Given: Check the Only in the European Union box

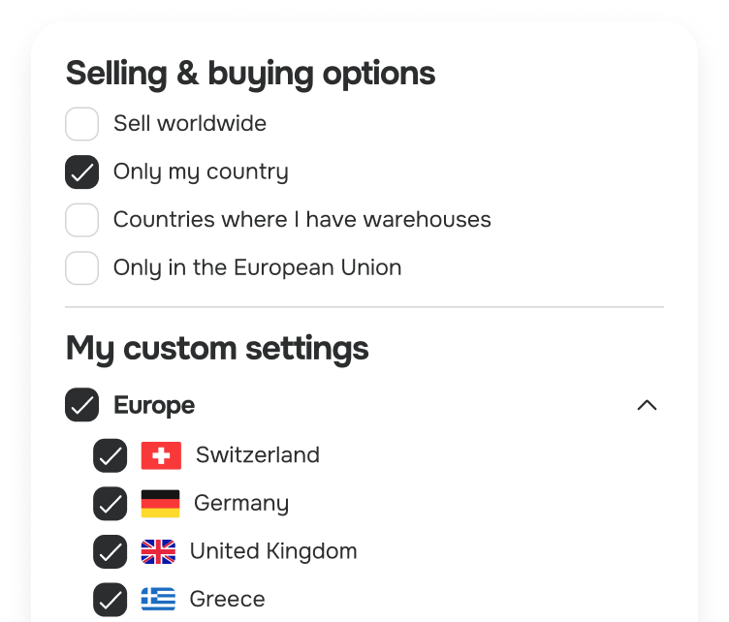Looking at the screenshot, I should (x=82, y=268).
